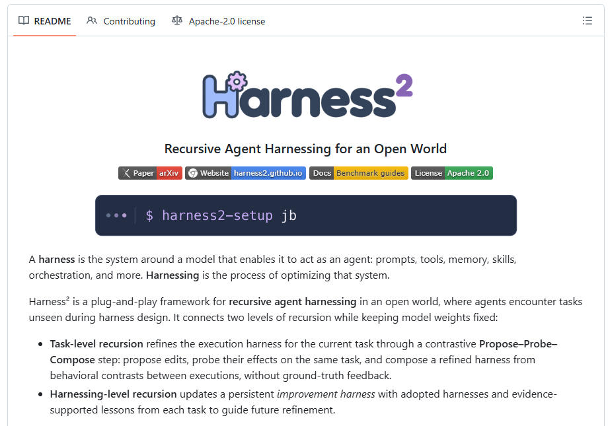Click the Chrome icon in Website badge
608x426 pixels.
(x=193, y=173)
